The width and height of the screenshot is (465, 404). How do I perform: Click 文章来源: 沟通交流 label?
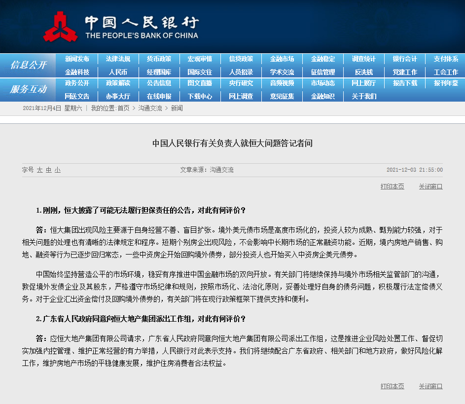click(x=207, y=170)
